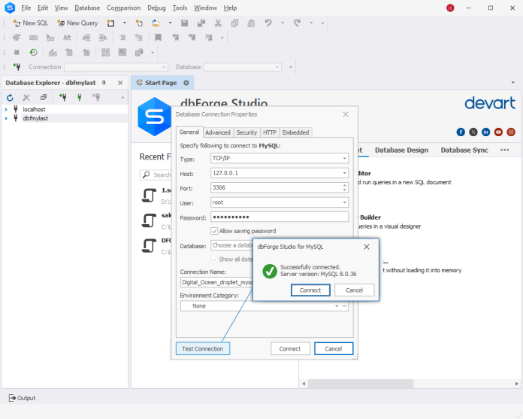
Task: Open the Environment Category dropdown
Action: tap(337, 306)
